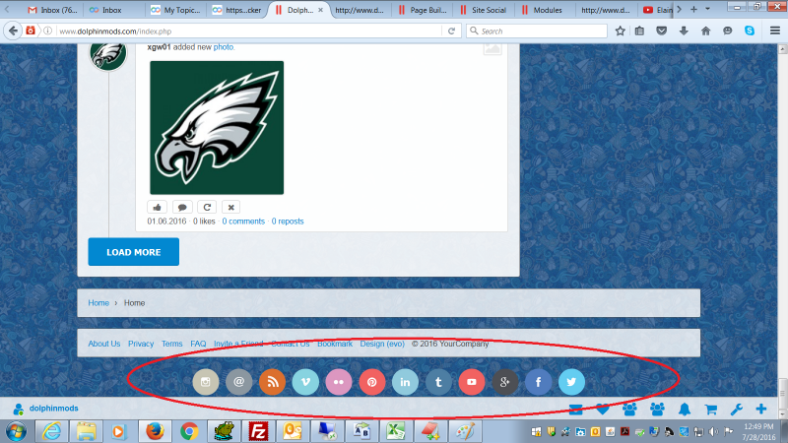Open the Pocket icon in Firefox toolbar
The width and height of the screenshot is (788, 443).
[x=661, y=31]
